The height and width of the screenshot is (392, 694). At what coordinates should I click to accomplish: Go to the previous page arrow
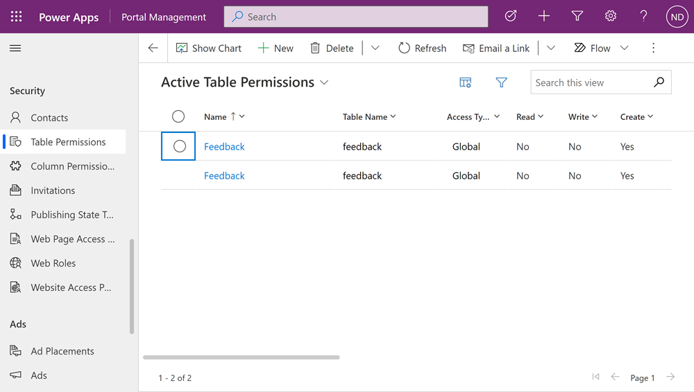click(x=615, y=377)
